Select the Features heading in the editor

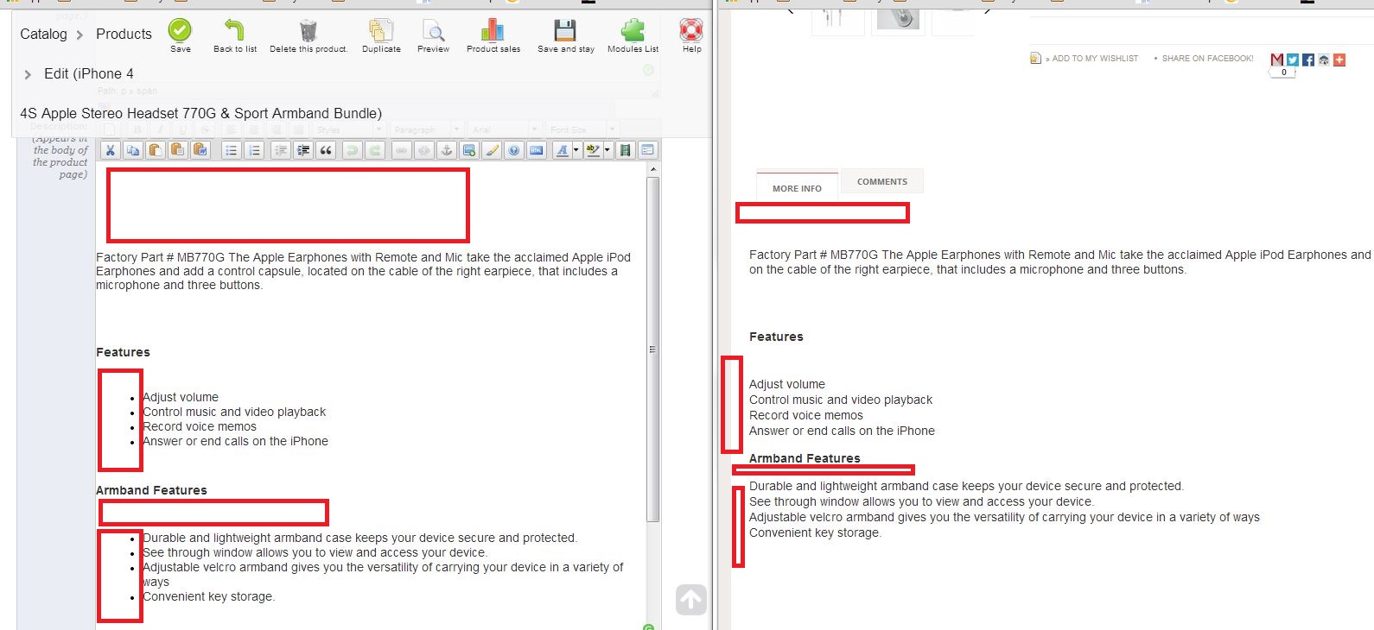pos(123,352)
